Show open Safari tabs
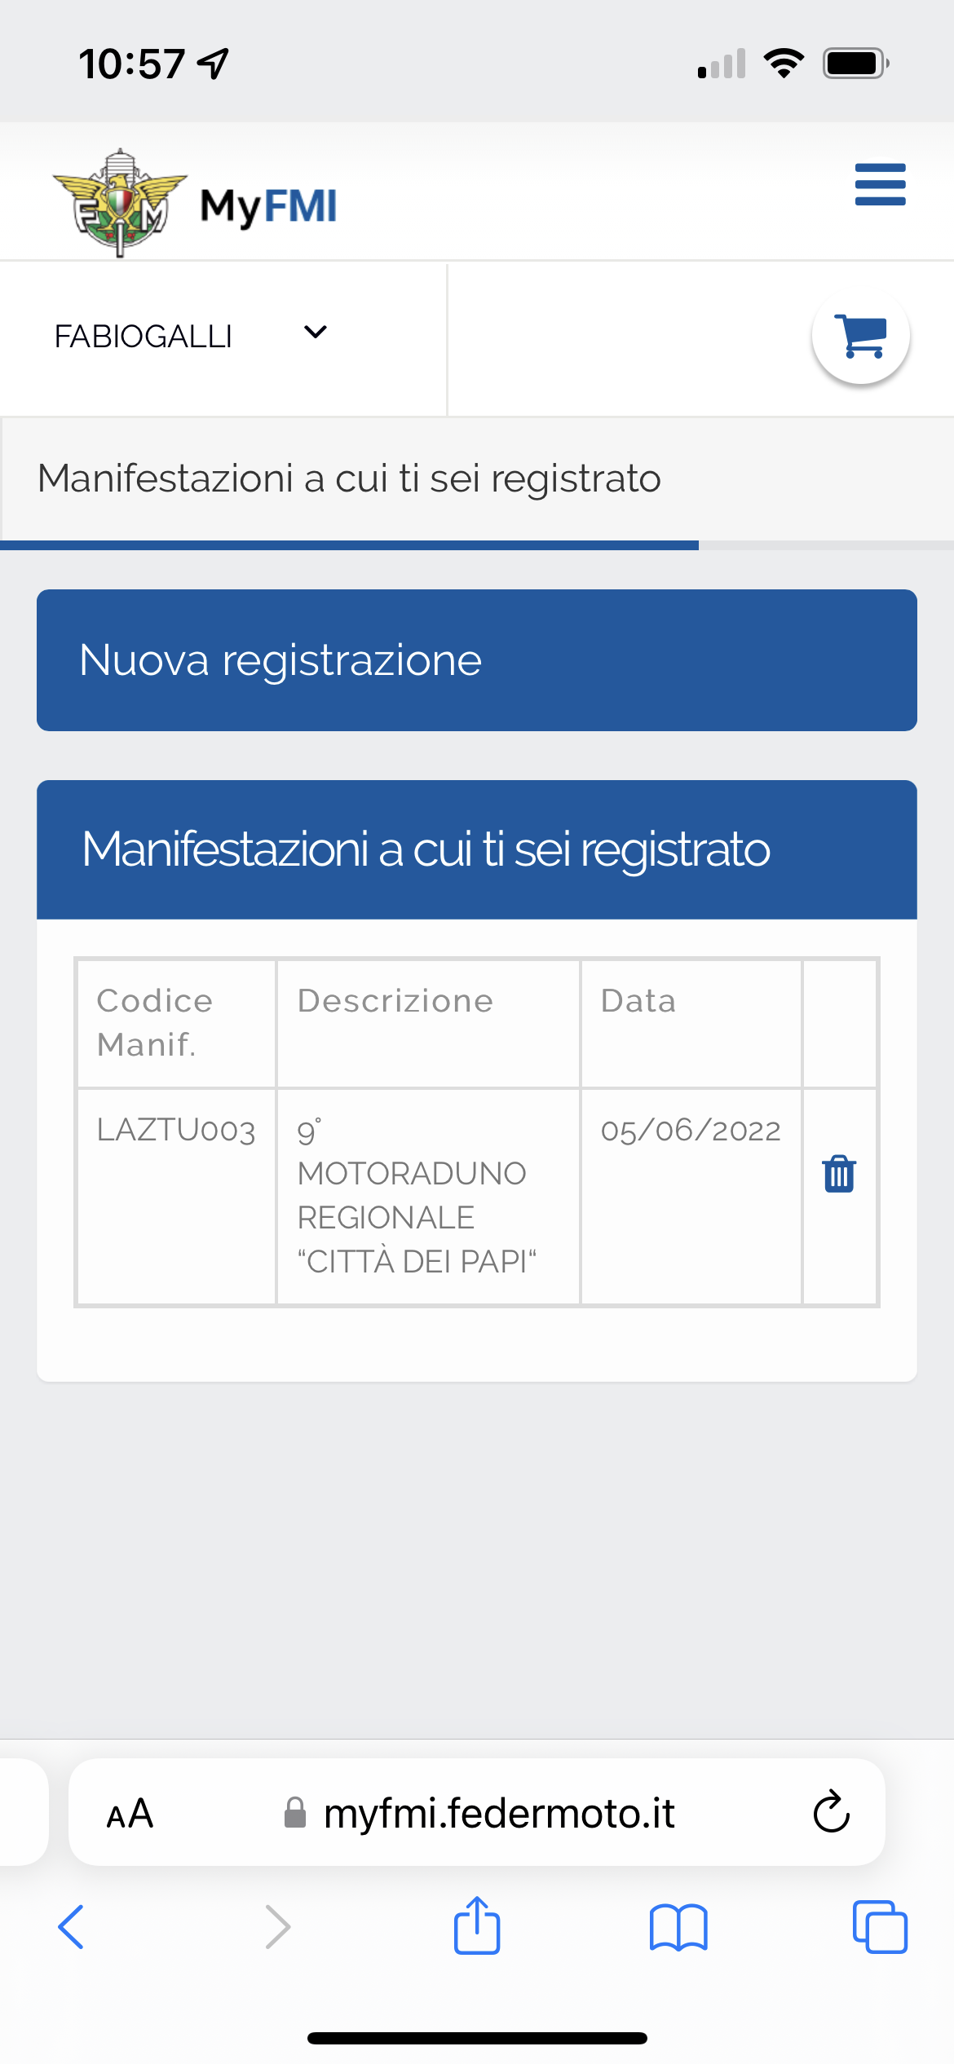This screenshot has width=954, height=2064. (880, 1927)
